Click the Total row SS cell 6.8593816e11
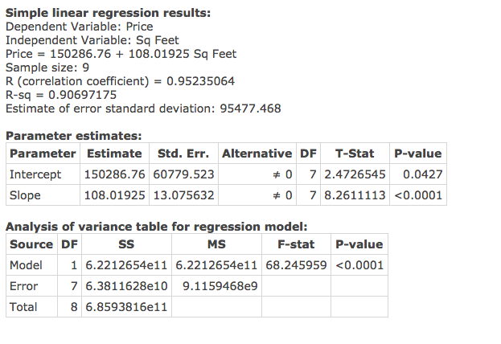The width and height of the screenshot is (501, 344). (126, 307)
